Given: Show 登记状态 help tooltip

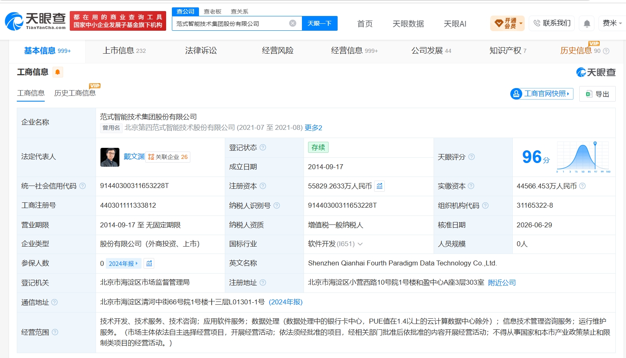Looking at the screenshot, I should (x=263, y=147).
